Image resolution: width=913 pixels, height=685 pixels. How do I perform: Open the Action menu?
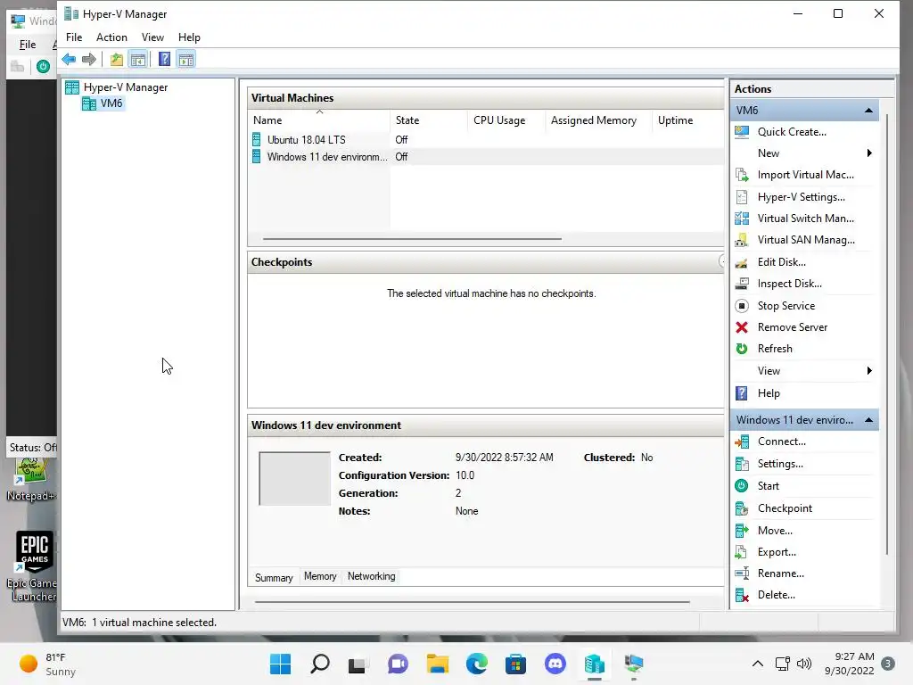[111, 37]
